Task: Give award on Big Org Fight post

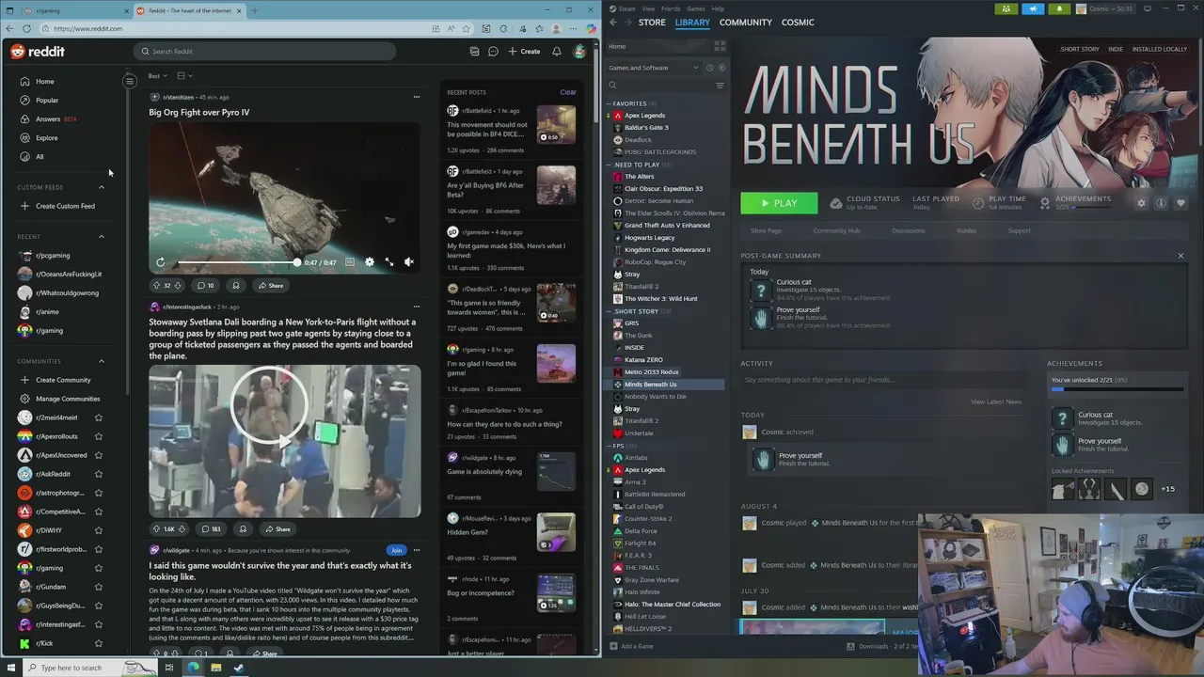Action: tap(236, 286)
